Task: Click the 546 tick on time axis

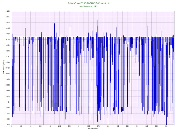Action: coord(137,126)
